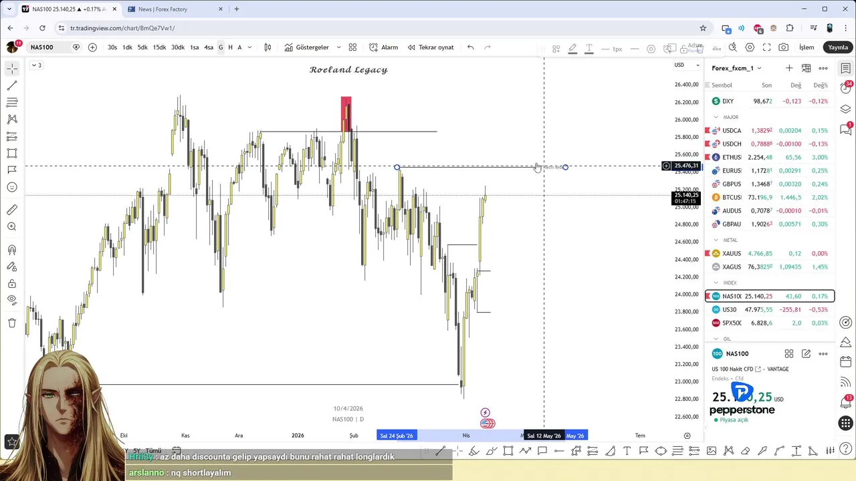The height and width of the screenshot is (481, 856).
Task: Expand the OIL watchlist section
Action: 716,339
